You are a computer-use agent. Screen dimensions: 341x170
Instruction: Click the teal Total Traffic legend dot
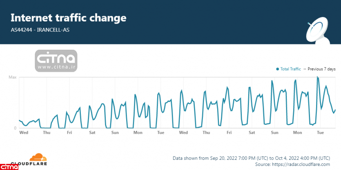click(x=278, y=69)
